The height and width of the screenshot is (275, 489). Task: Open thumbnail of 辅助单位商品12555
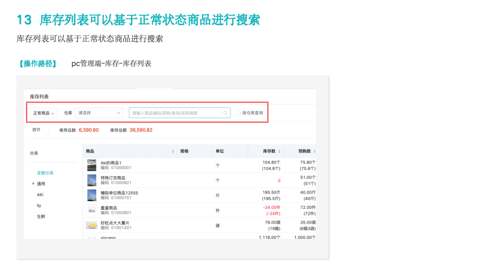92,195
